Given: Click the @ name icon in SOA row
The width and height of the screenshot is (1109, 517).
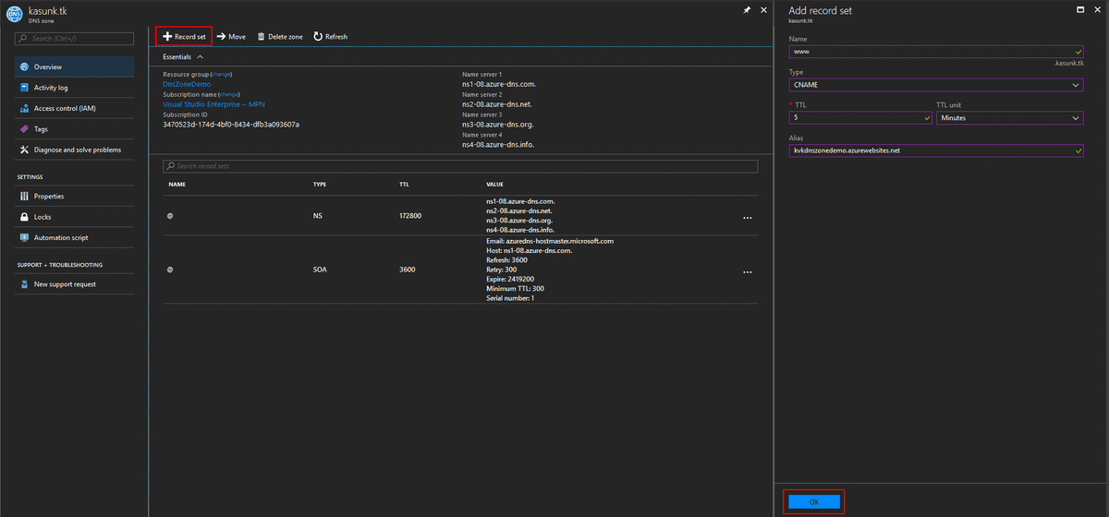Looking at the screenshot, I should (170, 270).
